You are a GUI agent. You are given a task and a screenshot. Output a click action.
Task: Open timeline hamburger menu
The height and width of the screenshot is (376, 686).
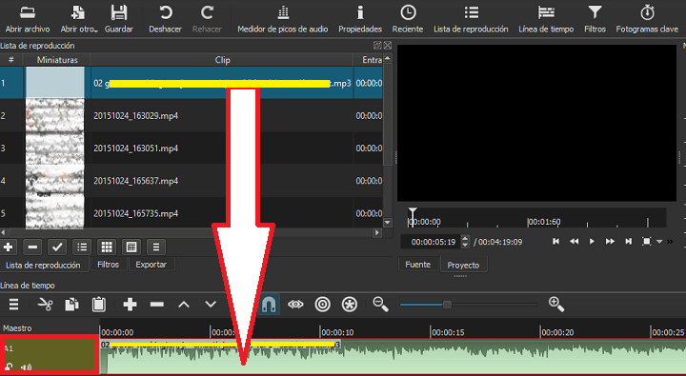[x=14, y=305]
